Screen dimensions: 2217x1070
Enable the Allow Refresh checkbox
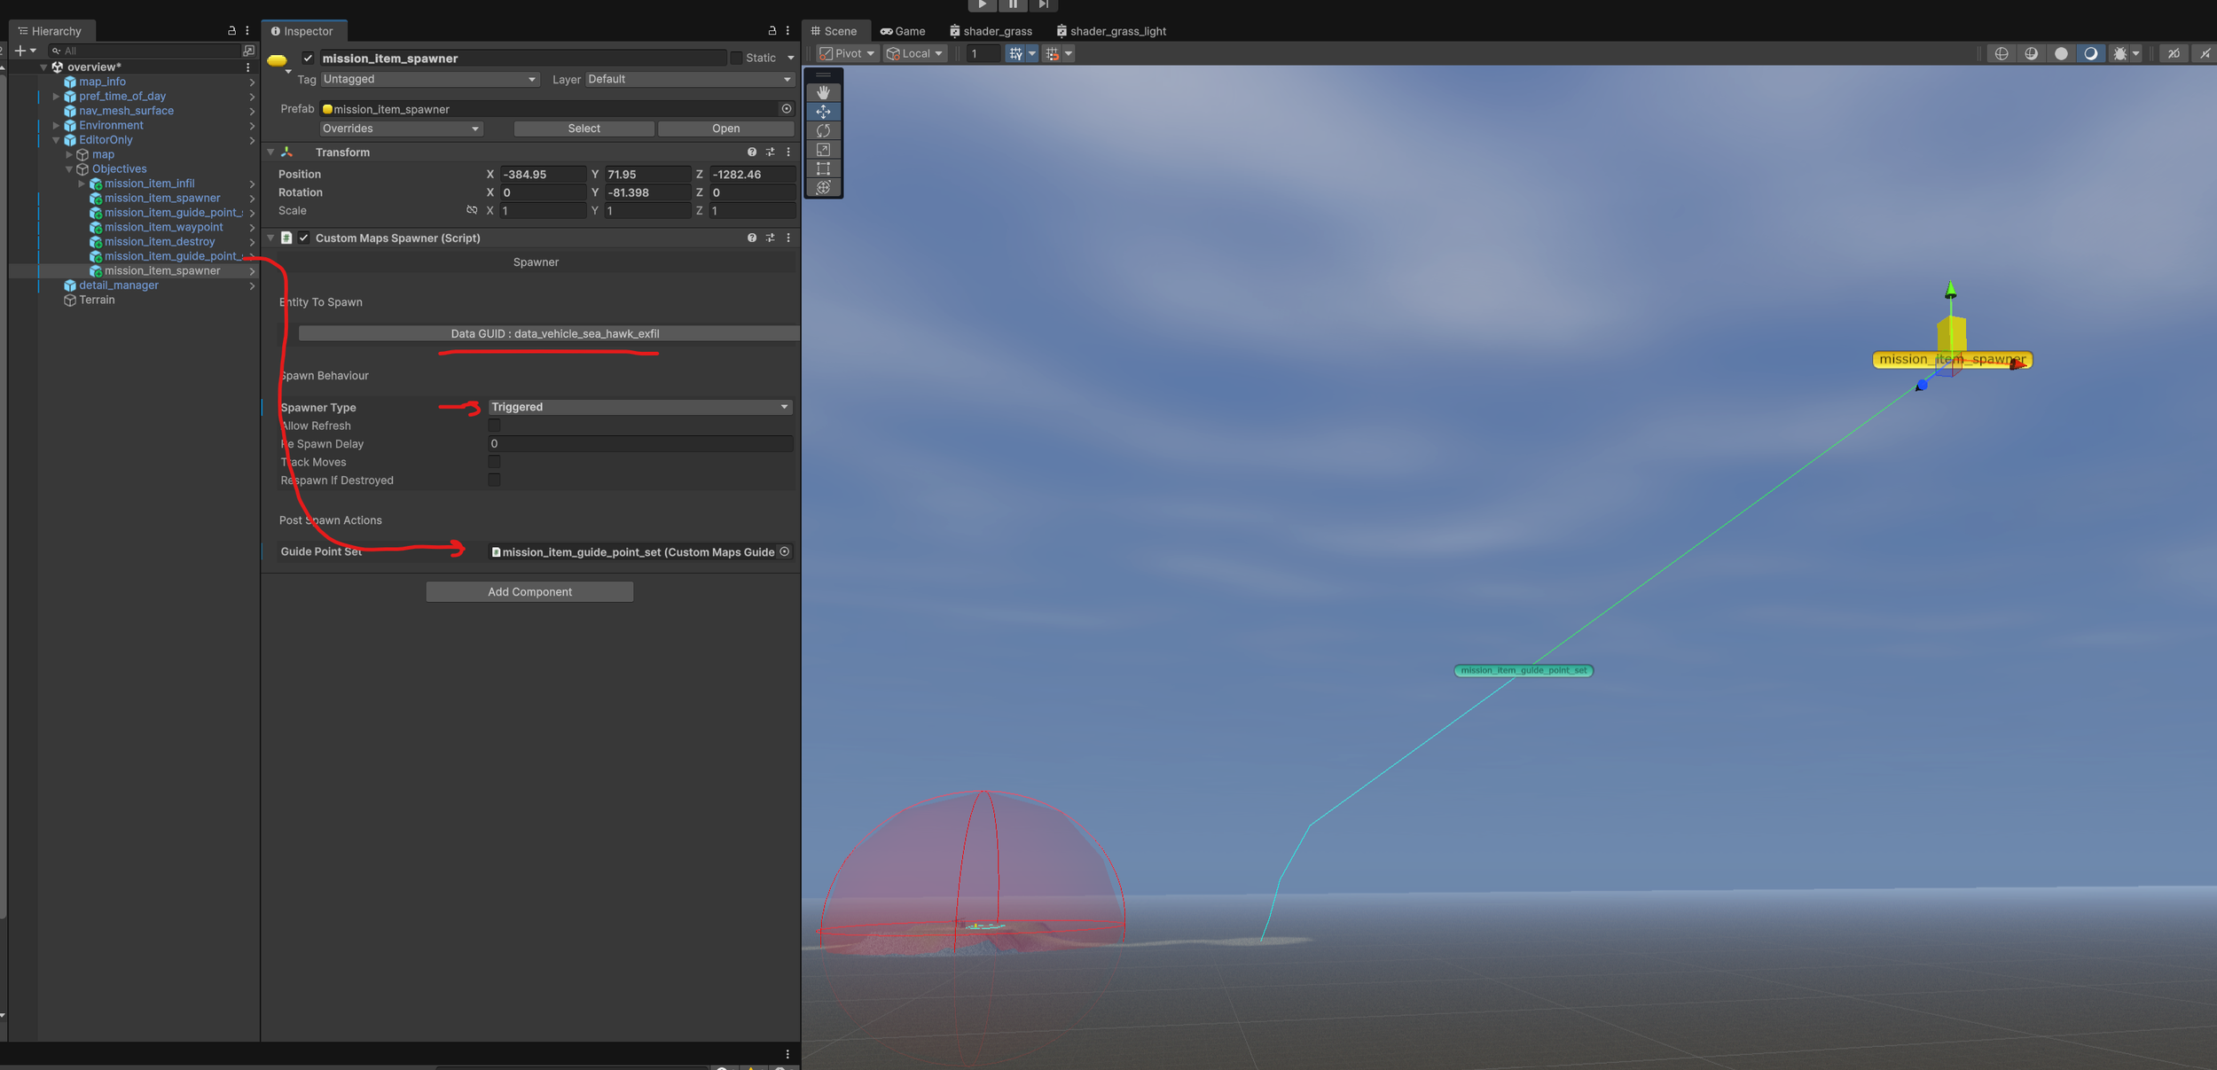click(x=494, y=426)
